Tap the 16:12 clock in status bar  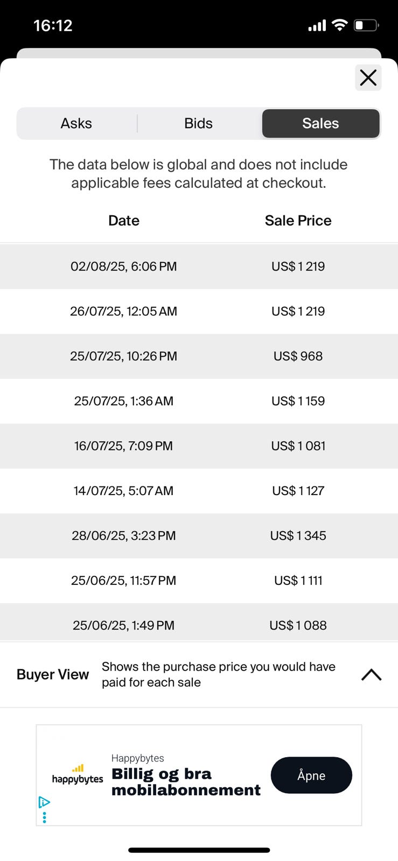pos(53,25)
